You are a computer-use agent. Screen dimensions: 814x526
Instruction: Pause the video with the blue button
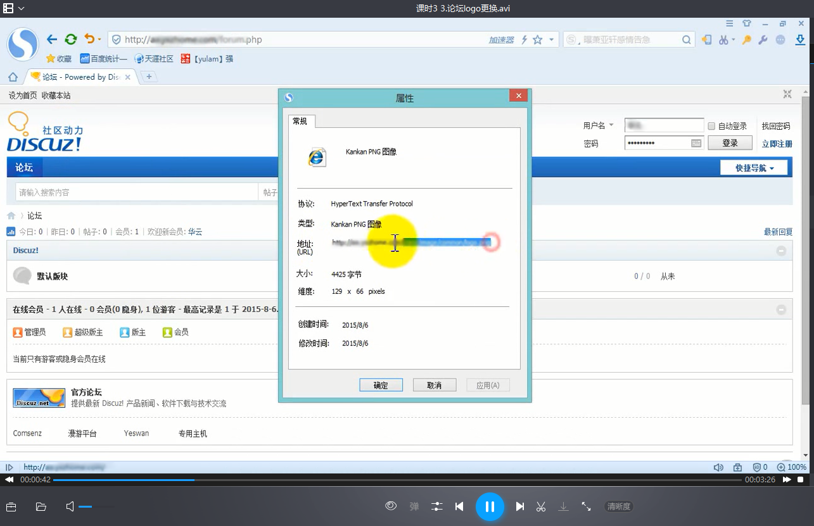(489, 506)
